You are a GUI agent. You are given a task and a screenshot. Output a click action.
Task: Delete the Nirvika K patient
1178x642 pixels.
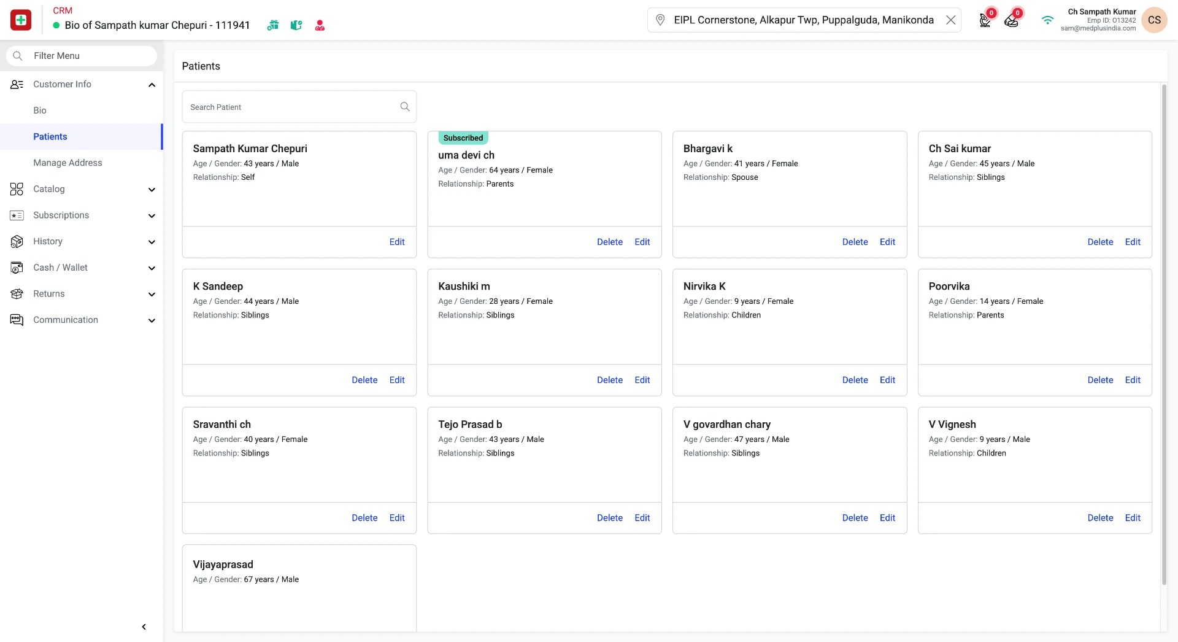click(x=855, y=380)
